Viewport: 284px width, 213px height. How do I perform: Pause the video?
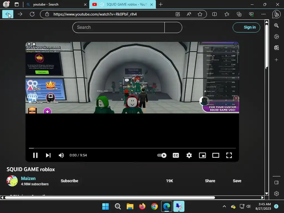point(35,155)
